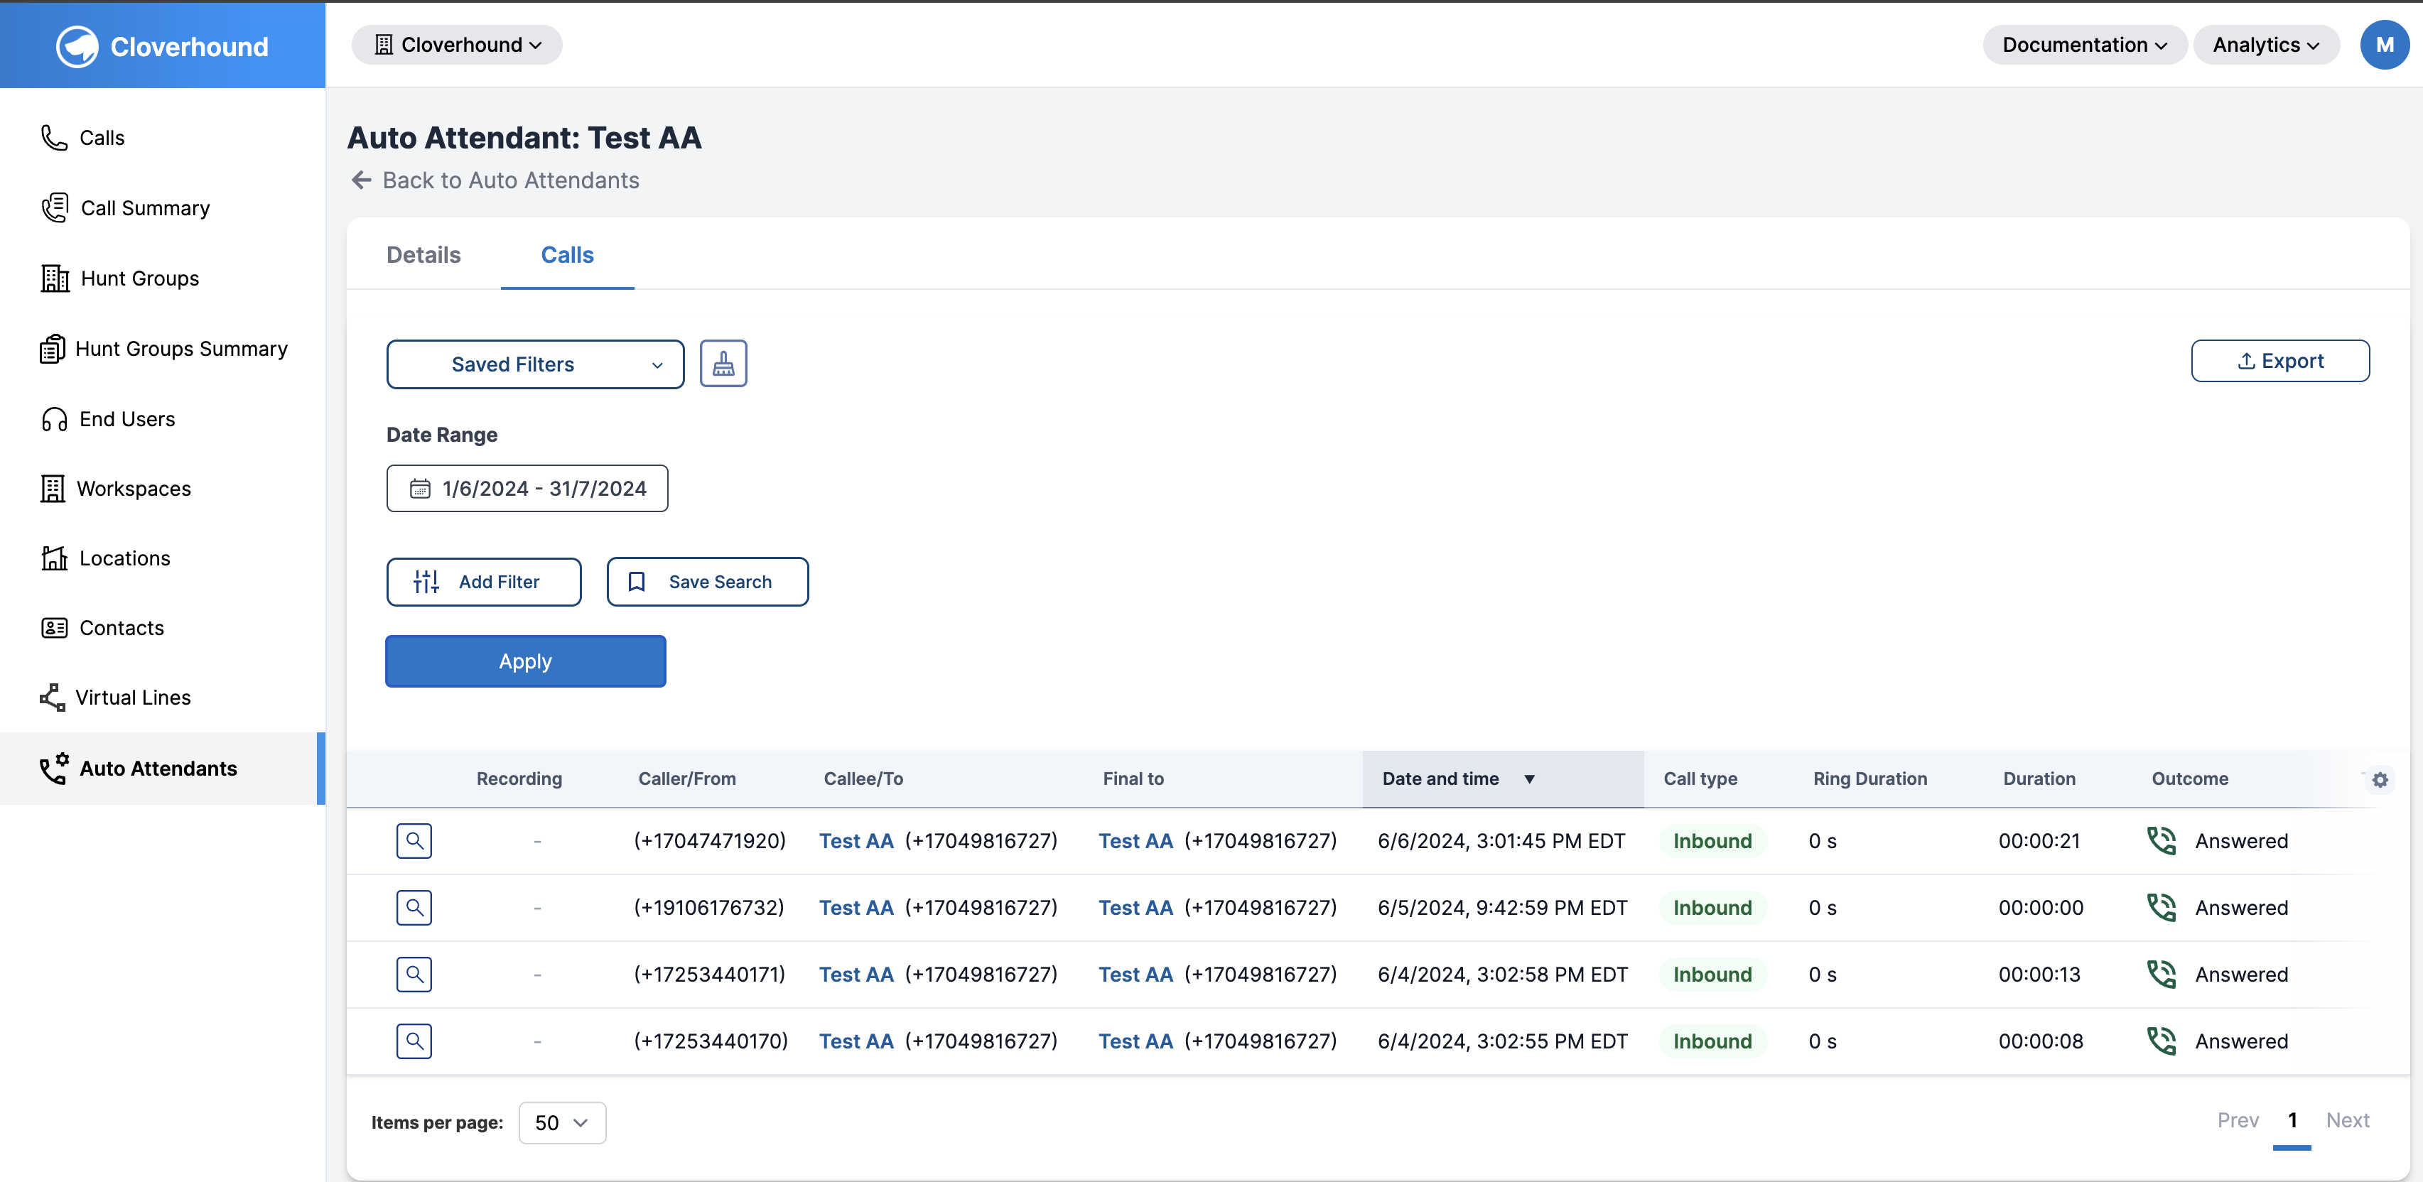
Task: Click the clear filters broom icon
Action: point(723,363)
